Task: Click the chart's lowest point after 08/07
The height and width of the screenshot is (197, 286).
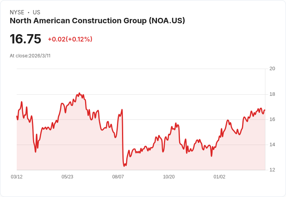Action: [124, 166]
